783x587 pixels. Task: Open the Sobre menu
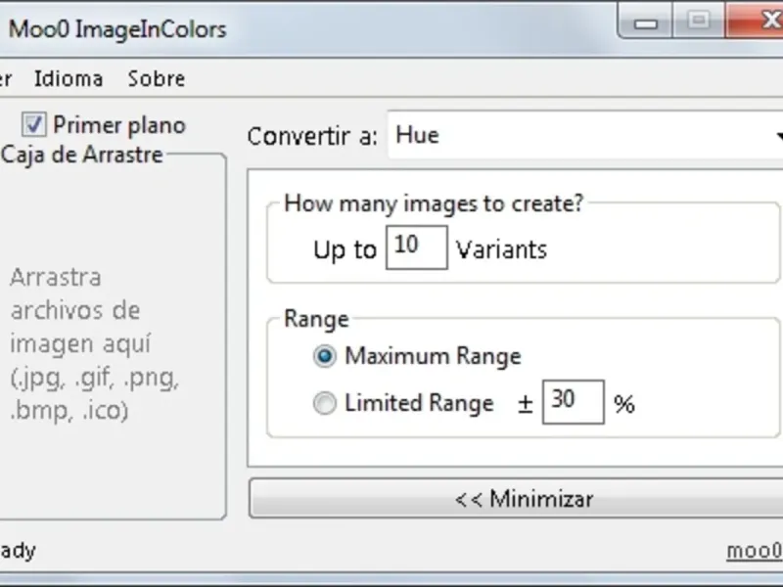pos(156,78)
